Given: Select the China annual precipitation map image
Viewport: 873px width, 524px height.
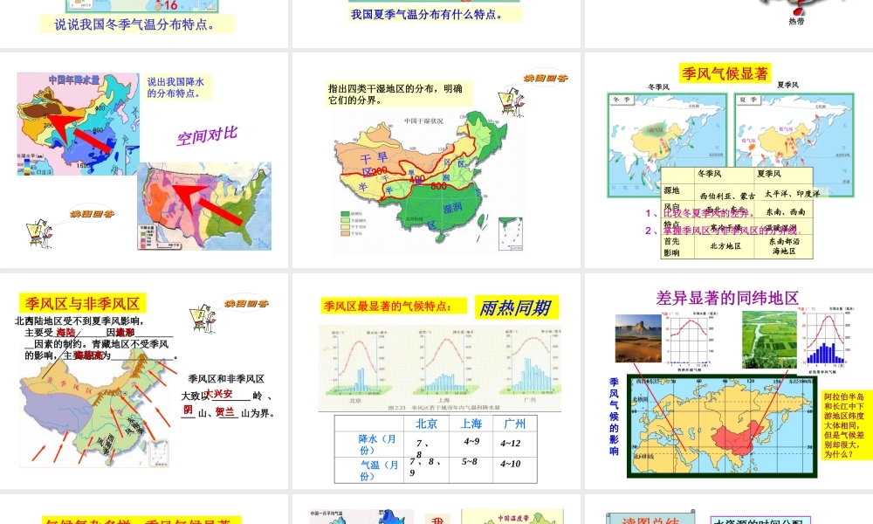Looking at the screenshot, I should tap(78, 124).
